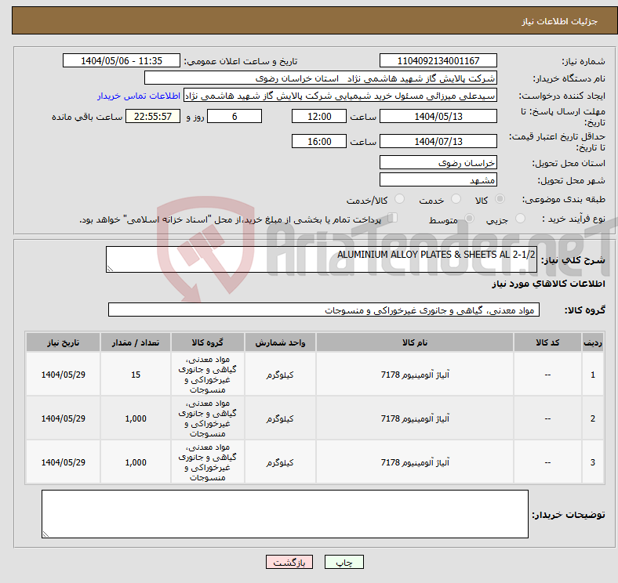This screenshot has height=583, width=618.
Task: Click the validity time field 16:00
Action: (319, 141)
